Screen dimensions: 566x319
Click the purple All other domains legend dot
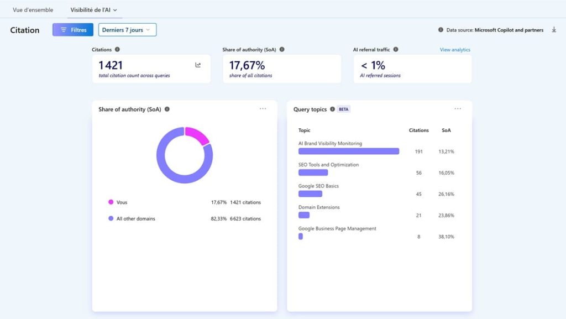click(x=111, y=218)
